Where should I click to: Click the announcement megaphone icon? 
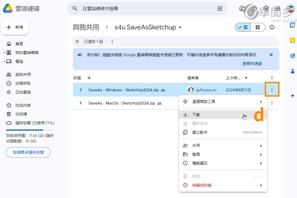click(80, 55)
